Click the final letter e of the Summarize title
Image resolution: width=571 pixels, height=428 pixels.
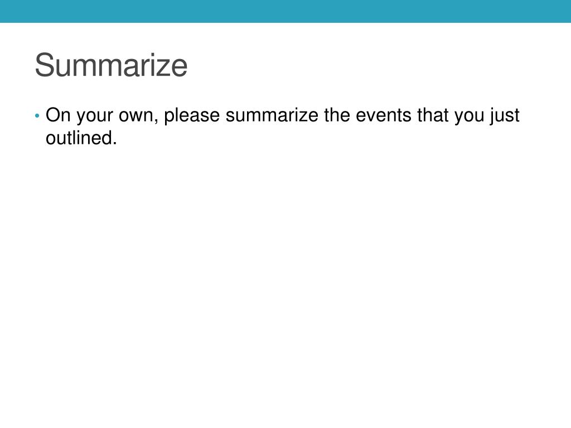tap(180, 68)
